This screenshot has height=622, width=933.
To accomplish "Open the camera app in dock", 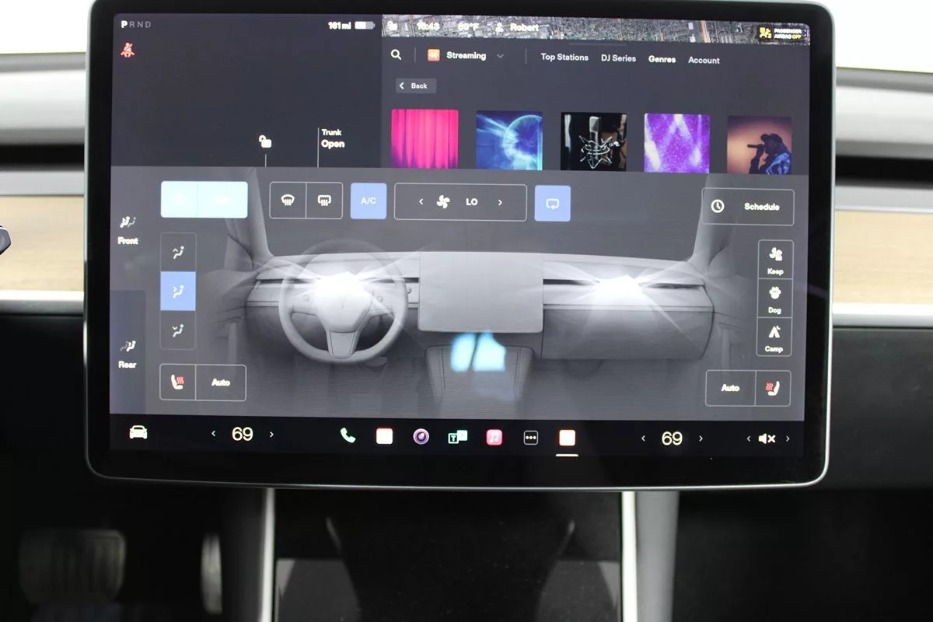I will click(x=421, y=437).
